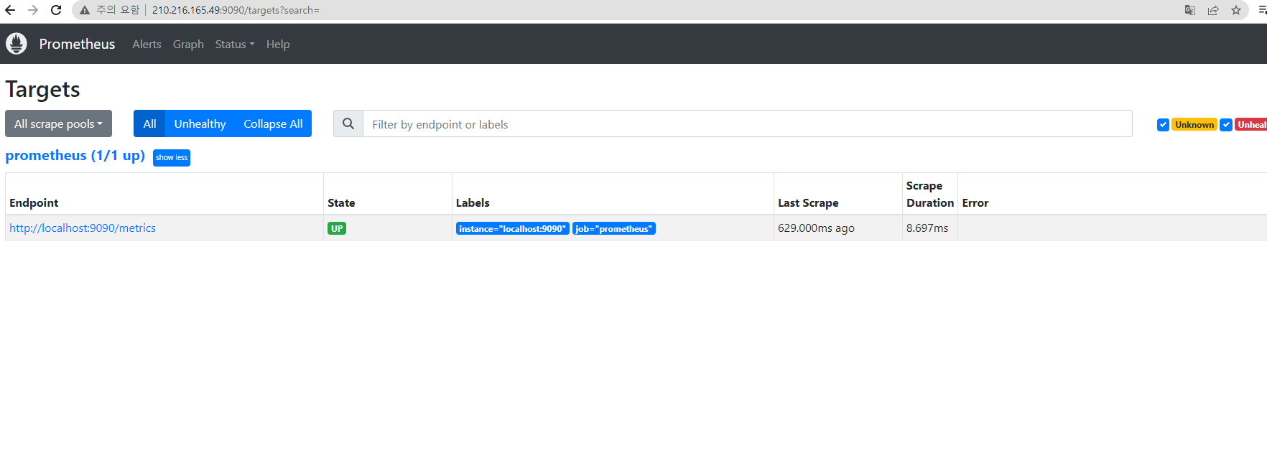The height and width of the screenshot is (458, 1267).
Task: Expand the Status menu dropdown
Action: (x=235, y=44)
